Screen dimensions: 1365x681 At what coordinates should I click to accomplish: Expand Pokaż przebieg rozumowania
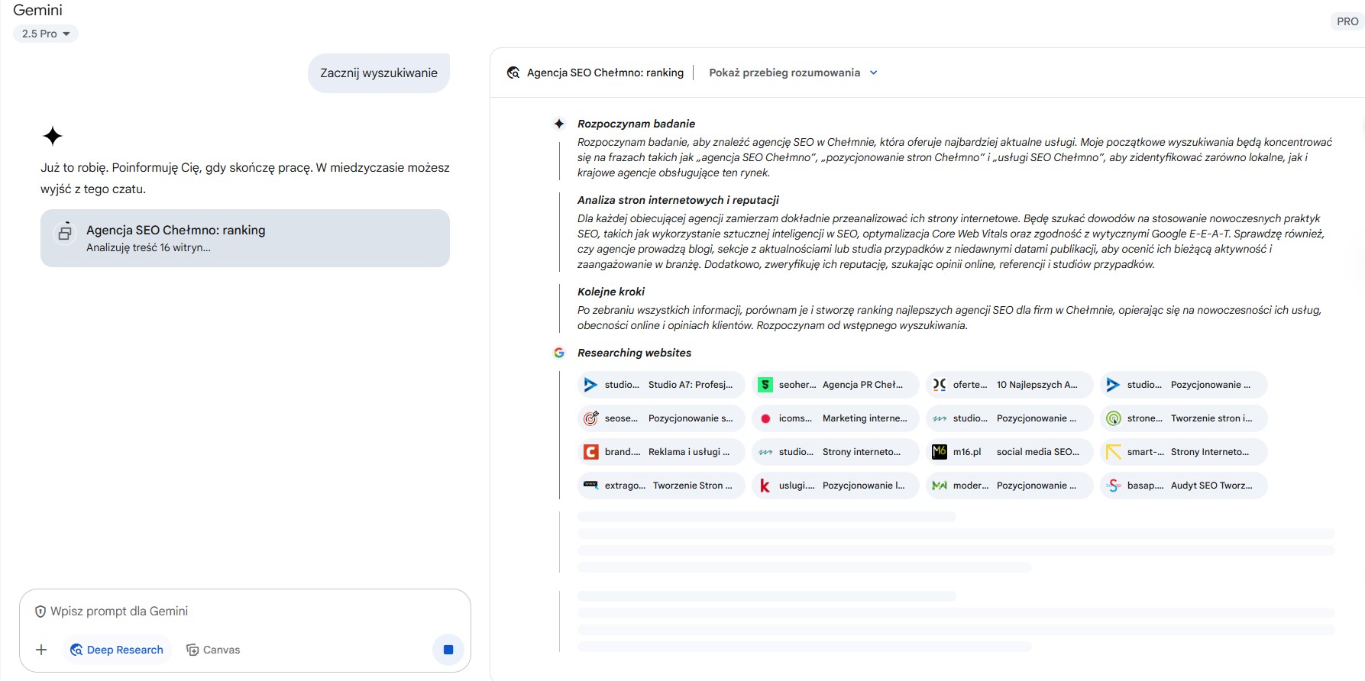784,73
